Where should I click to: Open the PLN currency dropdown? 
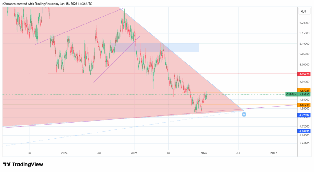click(x=303, y=11)
